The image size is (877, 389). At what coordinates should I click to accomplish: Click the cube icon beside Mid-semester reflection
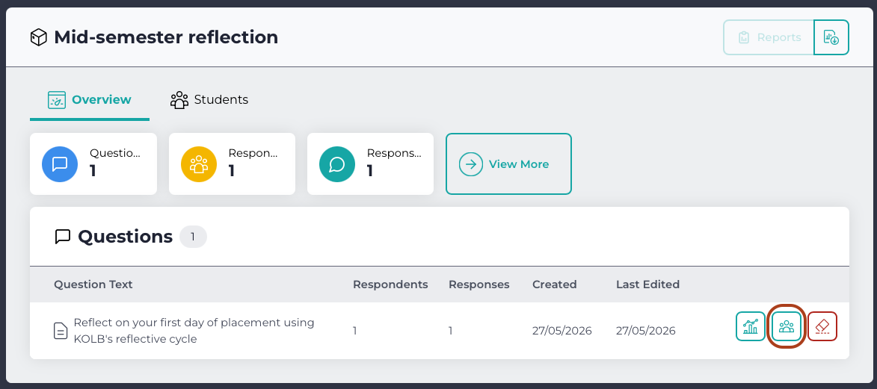pos(39,37)
